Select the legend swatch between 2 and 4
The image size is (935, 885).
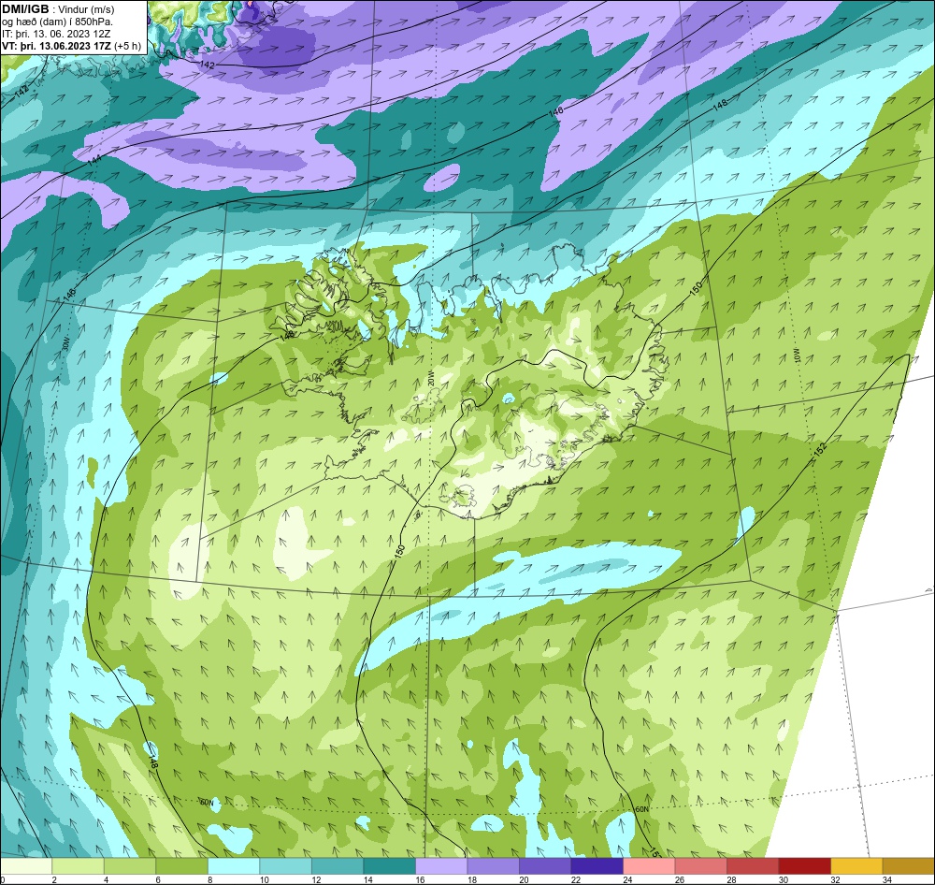(79, 865)
